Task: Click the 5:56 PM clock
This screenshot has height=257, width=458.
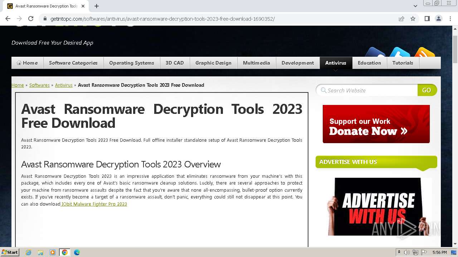Action: [439, 252]
